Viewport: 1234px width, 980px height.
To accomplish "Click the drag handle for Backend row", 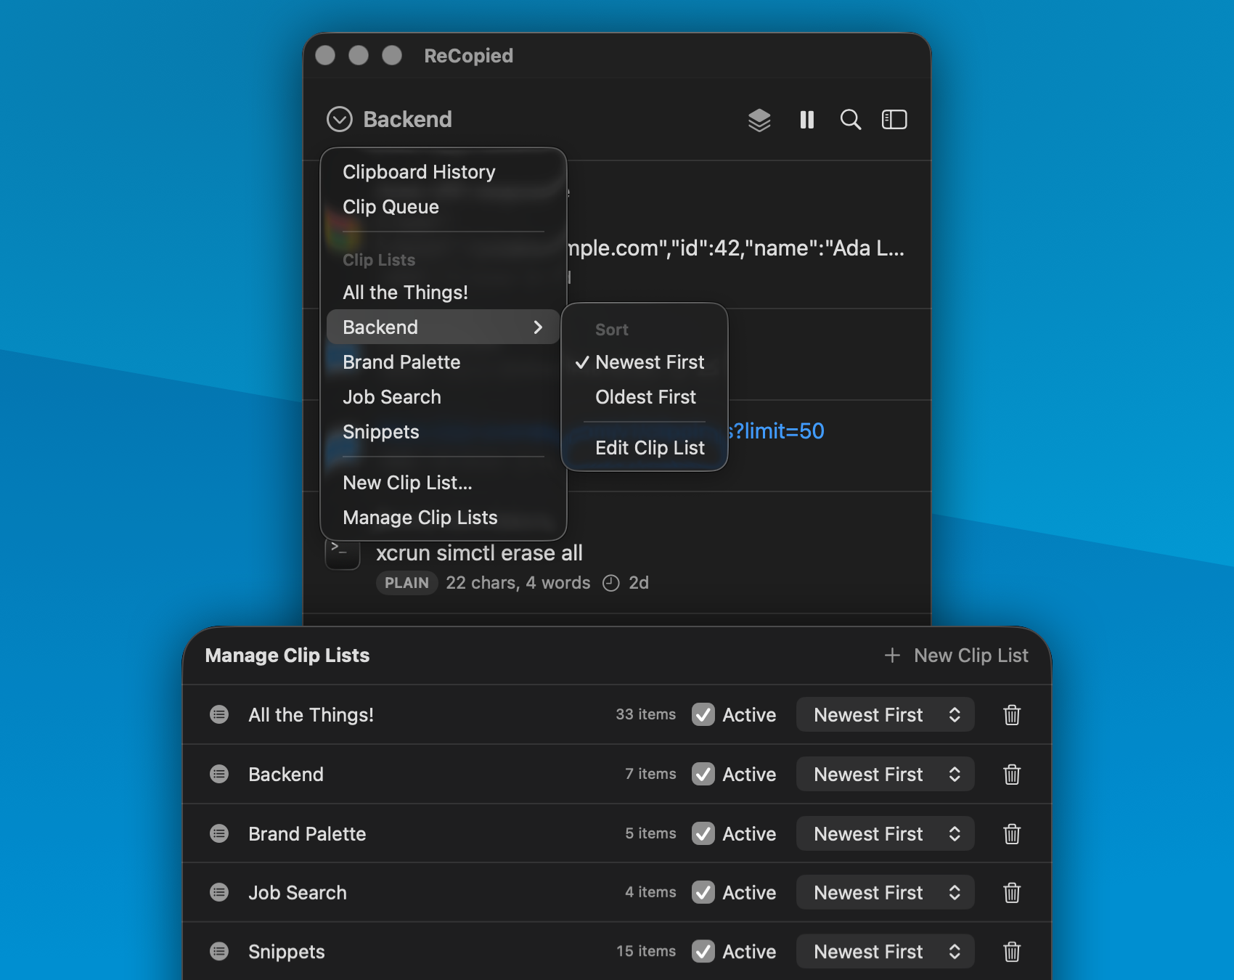I will [x=219, y=774].
